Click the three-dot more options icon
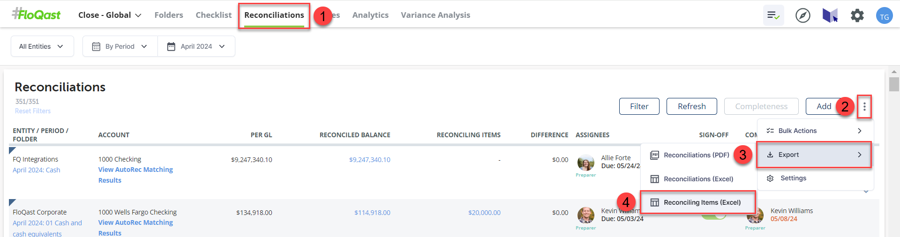Image resolution: width=900 pixels, height=237 pixels. pos(864,107)
